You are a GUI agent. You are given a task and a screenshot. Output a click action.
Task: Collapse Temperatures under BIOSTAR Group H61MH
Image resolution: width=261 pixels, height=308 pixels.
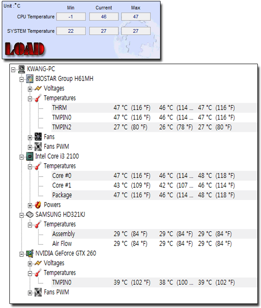pos(30,99)
